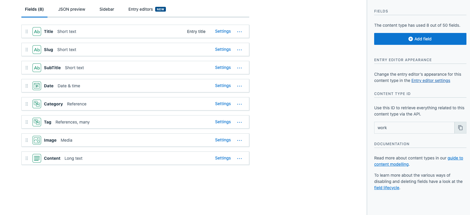Click the 'Date & time' type text
This screenshot has width=470, height=215.
pyautogui.click(x=69, y=86)
